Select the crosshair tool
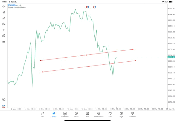The image size is (175, 122). tap(4, 6)
